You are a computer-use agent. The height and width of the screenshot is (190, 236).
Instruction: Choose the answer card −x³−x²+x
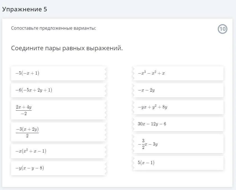(x=179, y=74)
